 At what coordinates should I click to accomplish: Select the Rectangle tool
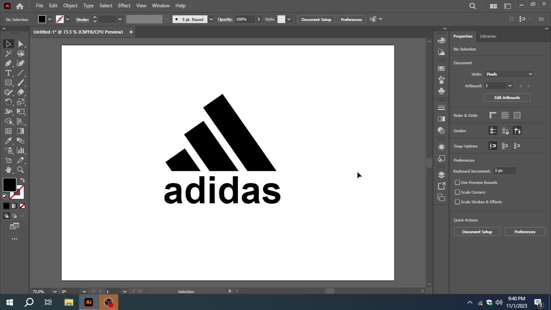pyautogui.click(x=8, y=83)
